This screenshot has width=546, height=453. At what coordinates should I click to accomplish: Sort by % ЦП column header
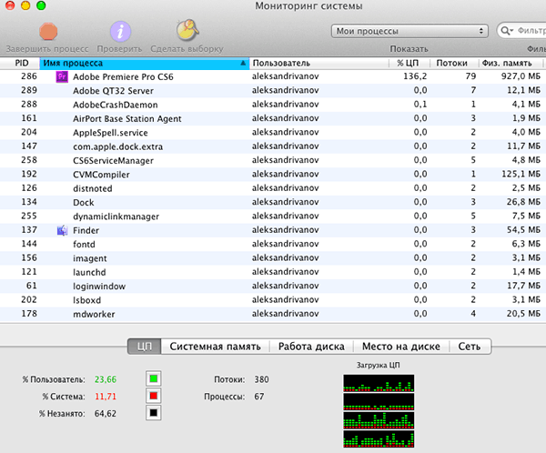tap(409, 63)
